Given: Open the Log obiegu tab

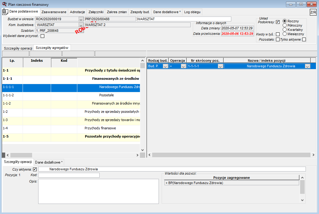Looking at the screenshot, I should [x=192, y=12].
